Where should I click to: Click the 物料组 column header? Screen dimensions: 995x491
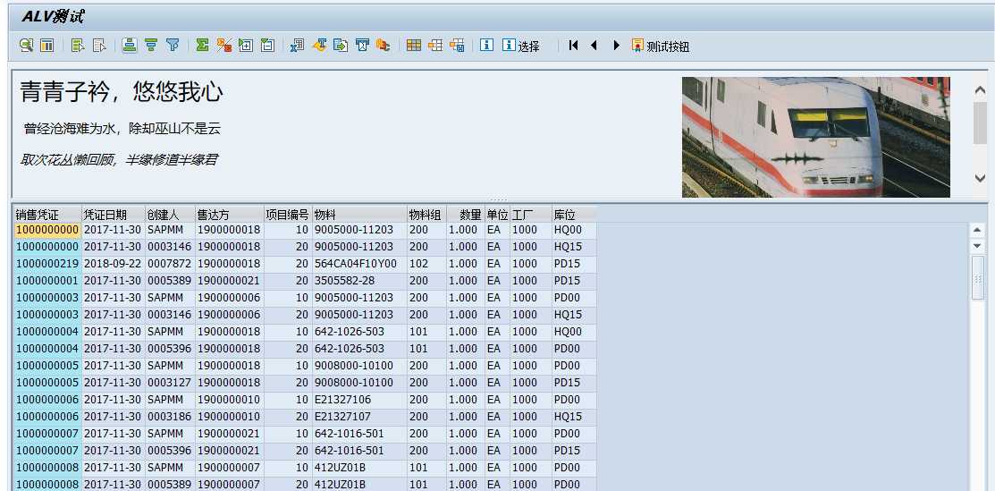[426, 215]
